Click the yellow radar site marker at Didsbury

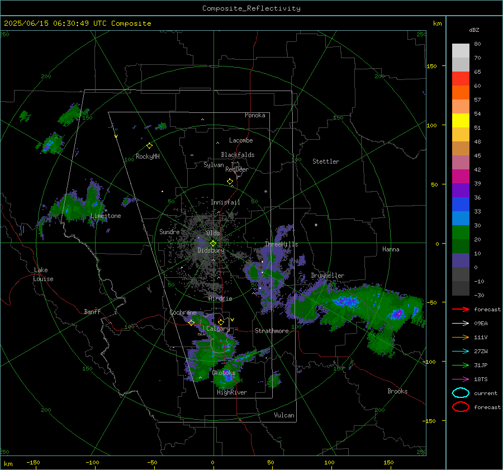pos(213,244)
